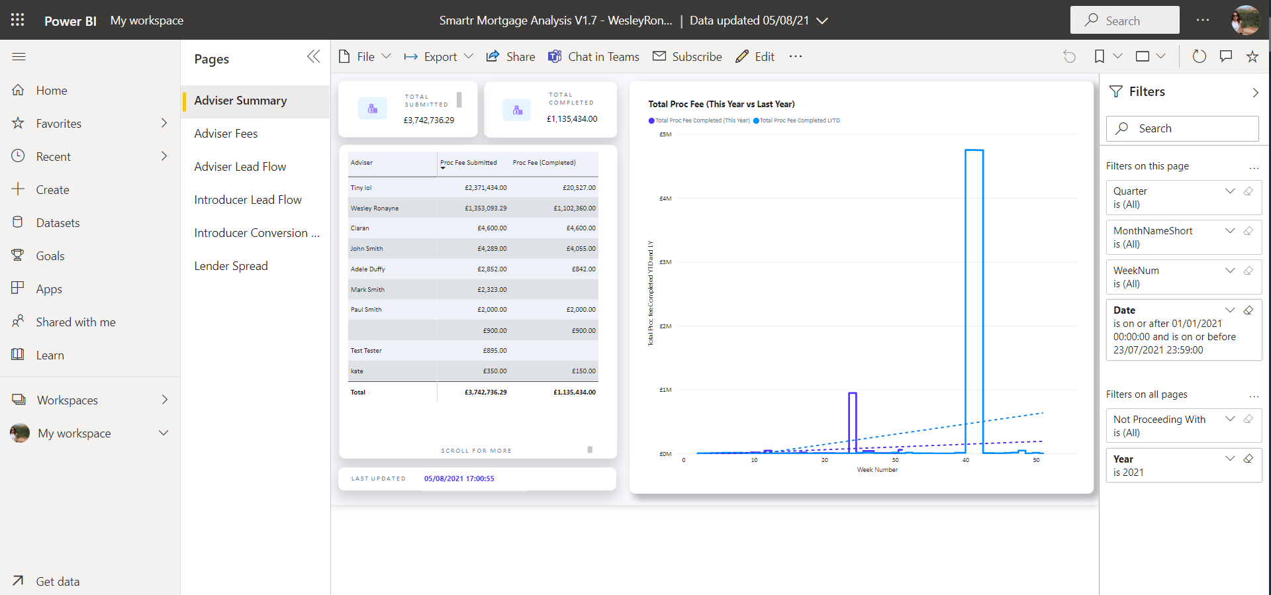Viewport: 1271px width, 595px height.
Task: Expand Workspaces flyout chevron
Action: point(165,400)
